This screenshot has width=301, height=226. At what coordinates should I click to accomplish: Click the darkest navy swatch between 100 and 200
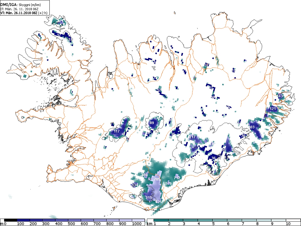pos(23,220)
